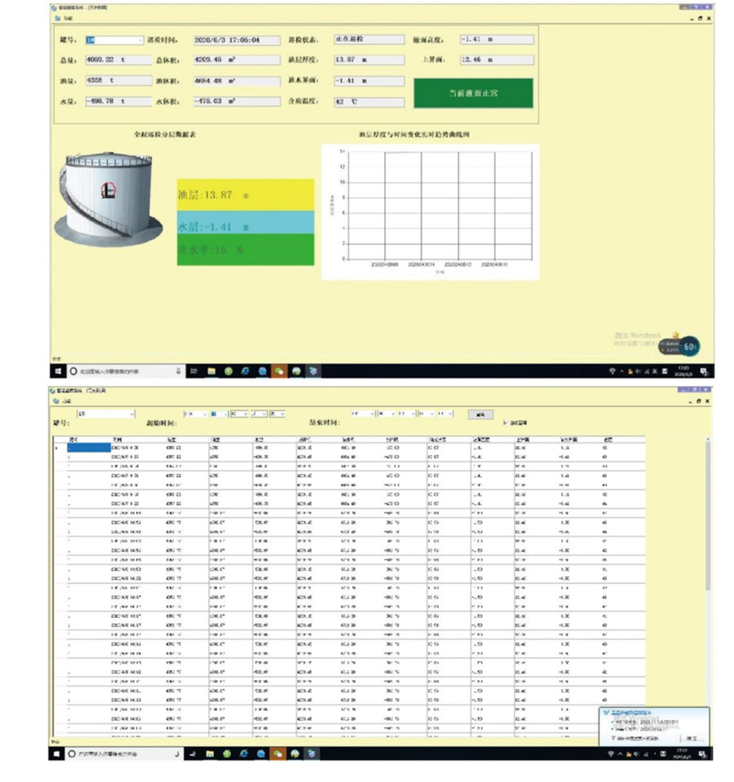Click the history table vertical scrollbar

click(x=706, y=571)
